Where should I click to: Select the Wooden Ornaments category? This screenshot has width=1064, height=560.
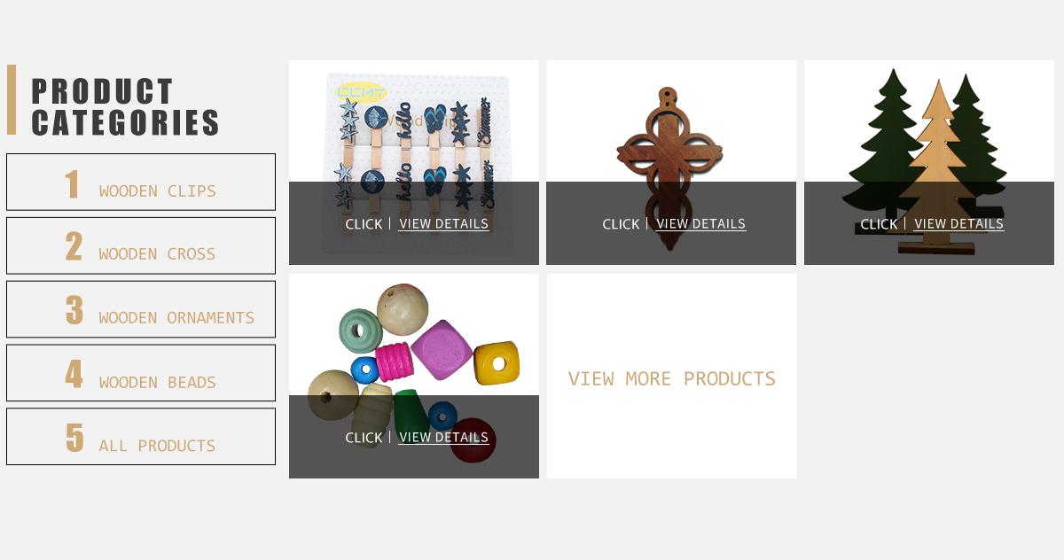point(141,309)
